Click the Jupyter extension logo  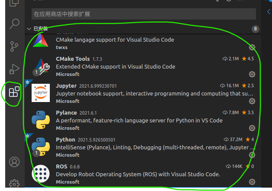click(x=41, y=93)
